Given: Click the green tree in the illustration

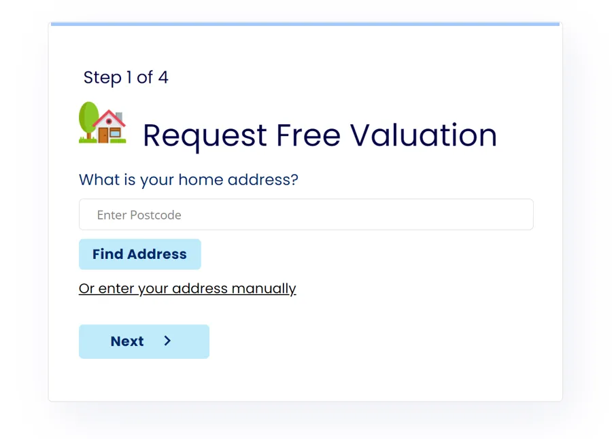Looking at the screenshot, I should coord(88,118).
